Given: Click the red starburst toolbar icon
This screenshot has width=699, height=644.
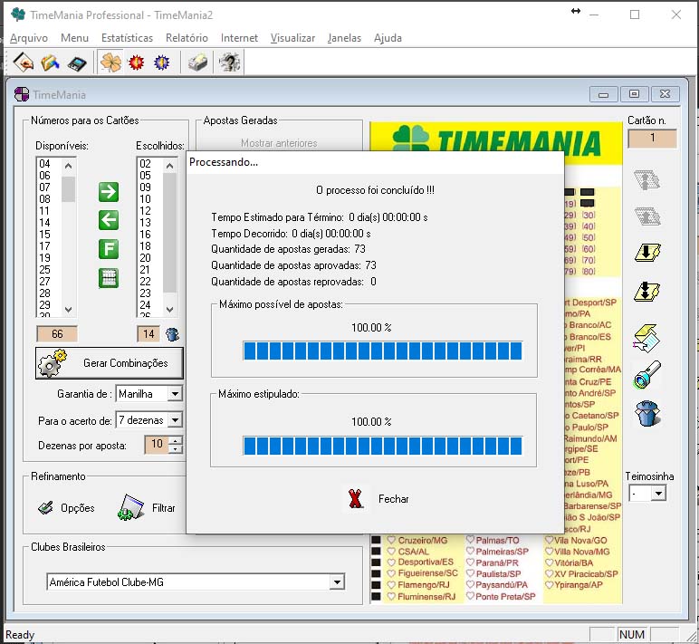Looking at the screenshot, I should click(x=136, y=62).
